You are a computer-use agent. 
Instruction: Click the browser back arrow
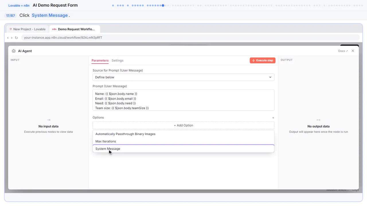click(8, 37)
